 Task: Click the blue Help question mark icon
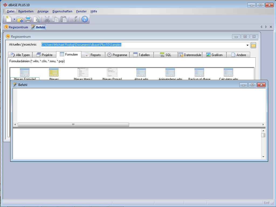[x=85, y=19]
